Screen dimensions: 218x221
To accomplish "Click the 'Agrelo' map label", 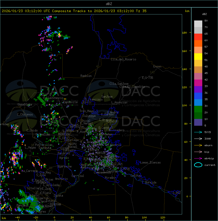I will 64,158.
